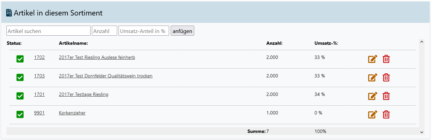The height and width of the screenshot is (140, 432).
Task: Delete the Korkenzieher entry
Action: [x=386, y=115]
